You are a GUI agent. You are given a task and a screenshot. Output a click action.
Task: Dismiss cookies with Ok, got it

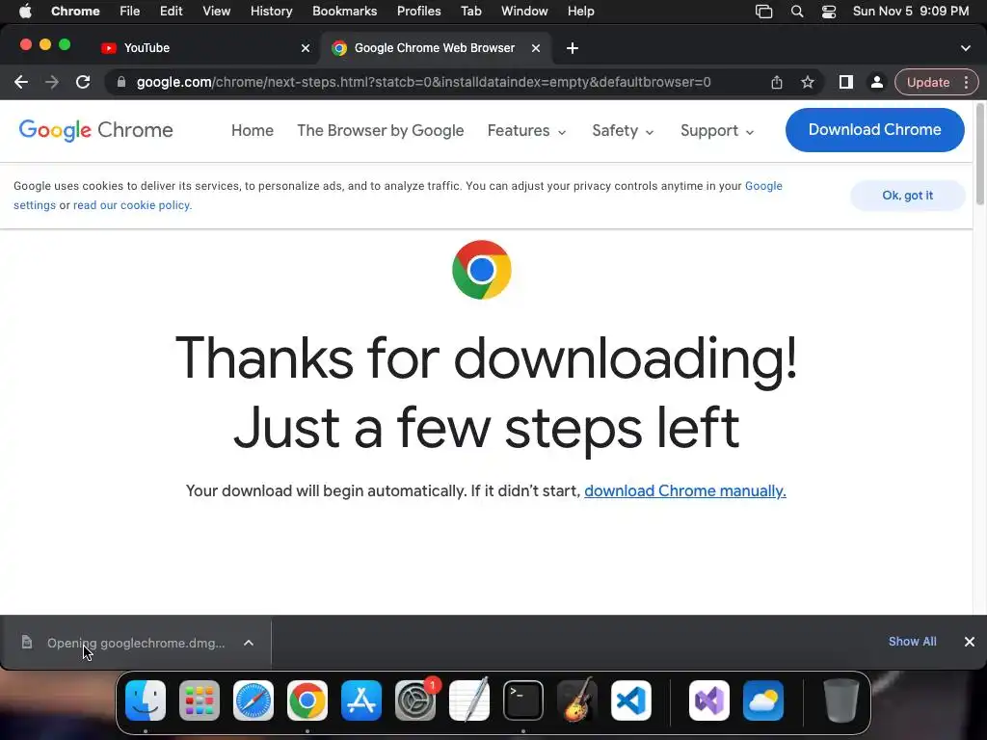click(x=907, y=195)
